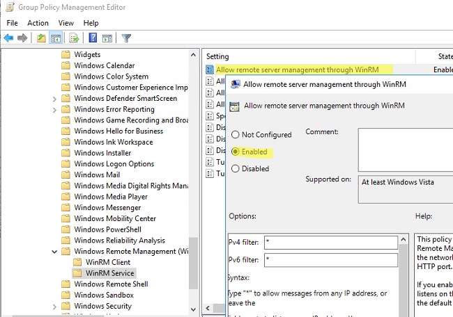Select Windows Reliability Analysis tree item

[119, 241]
